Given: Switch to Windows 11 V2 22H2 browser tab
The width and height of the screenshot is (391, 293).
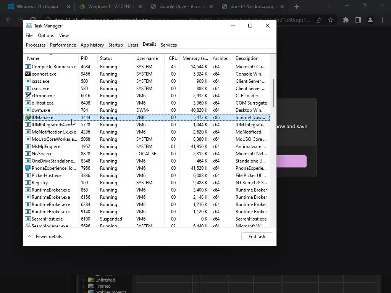Looking at the screenshot, I should (x=110, y=6).
